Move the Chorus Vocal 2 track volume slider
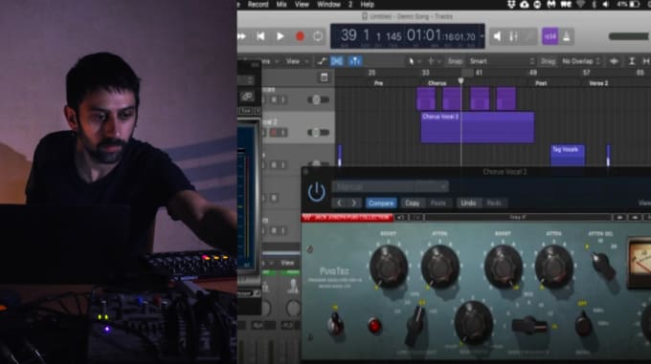Screen dimensions: 651x364 [318, 133]
